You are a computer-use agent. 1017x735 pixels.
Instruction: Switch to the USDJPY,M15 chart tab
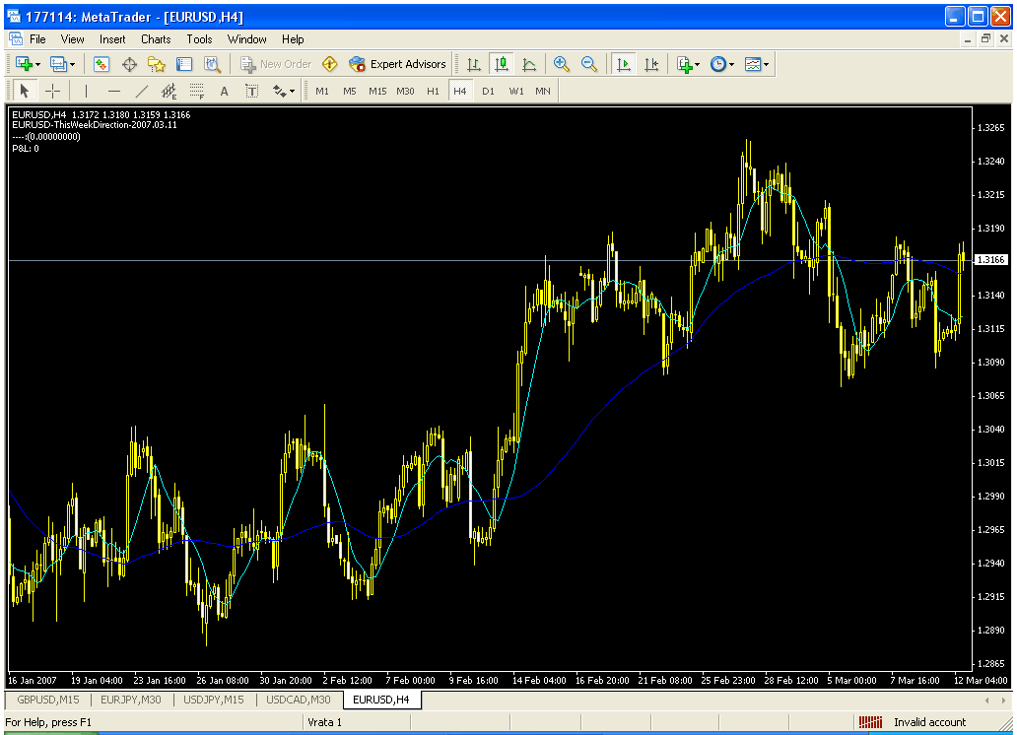(214, 700)
